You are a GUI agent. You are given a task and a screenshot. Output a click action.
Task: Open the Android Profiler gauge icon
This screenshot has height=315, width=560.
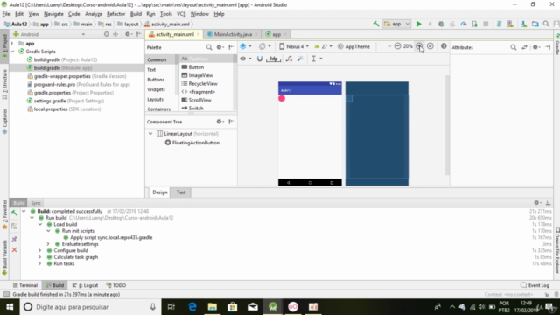(464, 24)
